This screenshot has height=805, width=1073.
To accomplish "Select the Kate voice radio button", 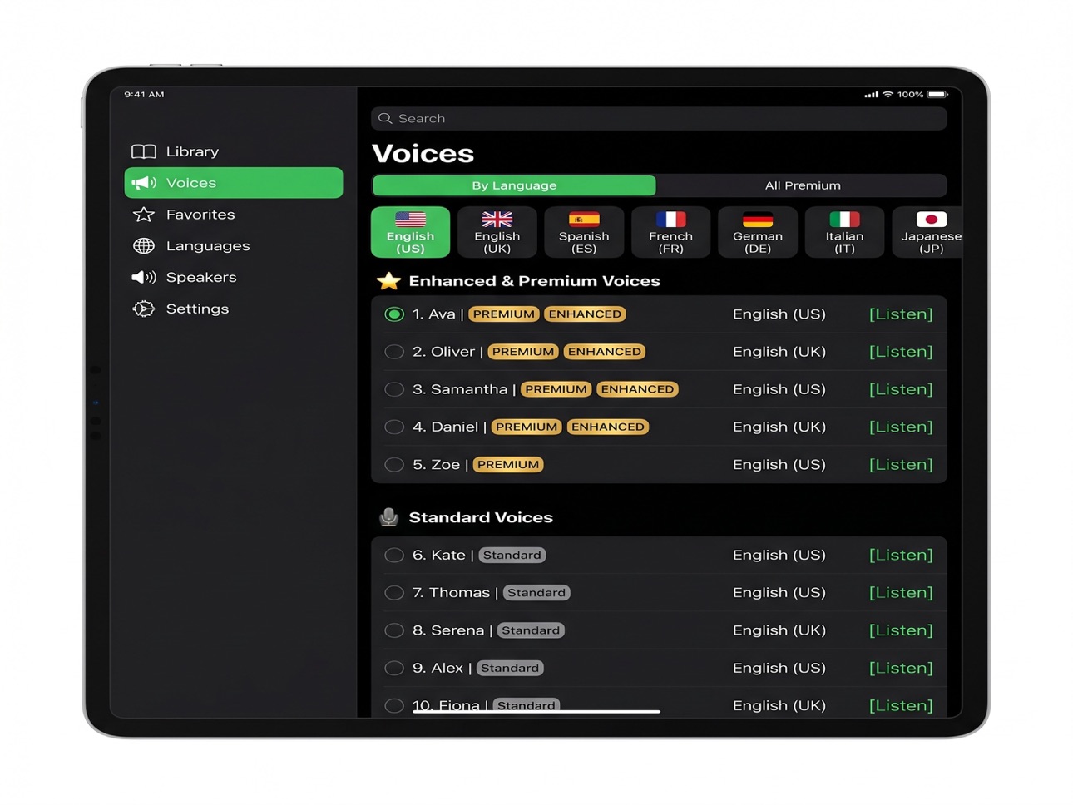I will [x=394, y=555].
